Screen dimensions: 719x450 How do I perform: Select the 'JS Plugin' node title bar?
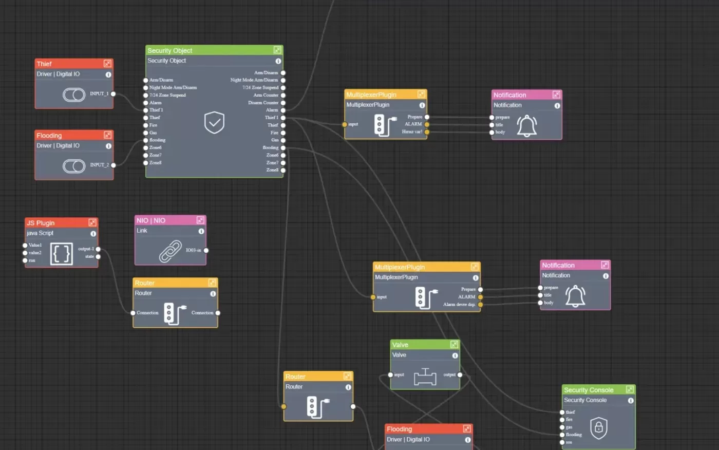pos(61,222)
